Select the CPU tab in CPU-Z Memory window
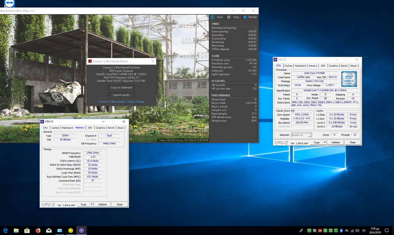This screenshot has height=235, width=394. (45, 128)
